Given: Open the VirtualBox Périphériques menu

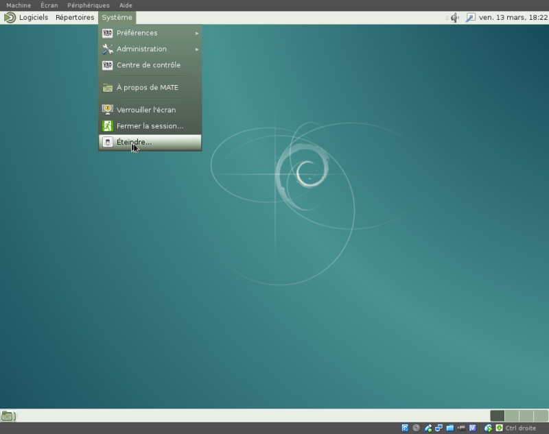Looking at the screenshot, I should (x=88, y=5).
